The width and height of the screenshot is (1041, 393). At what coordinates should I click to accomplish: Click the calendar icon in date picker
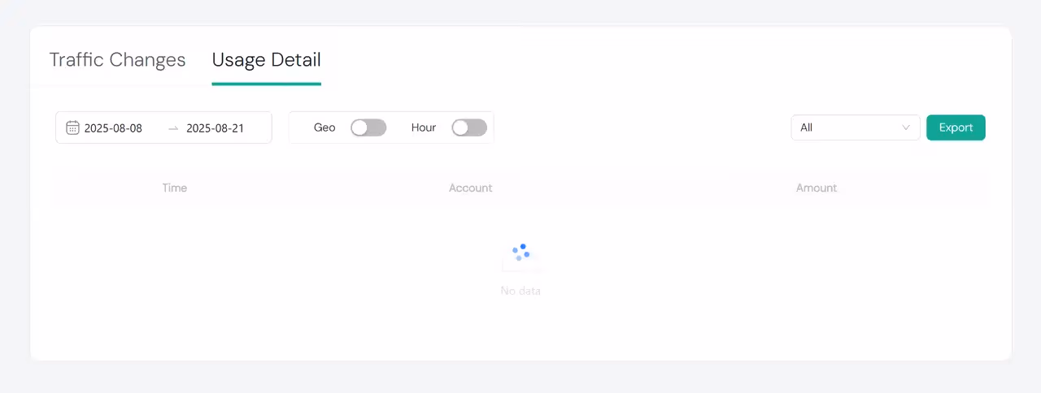[x=72, y=127]
